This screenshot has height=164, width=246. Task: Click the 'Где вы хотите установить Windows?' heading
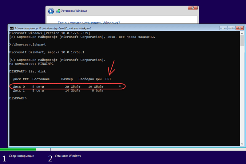[x=89, y=22]
